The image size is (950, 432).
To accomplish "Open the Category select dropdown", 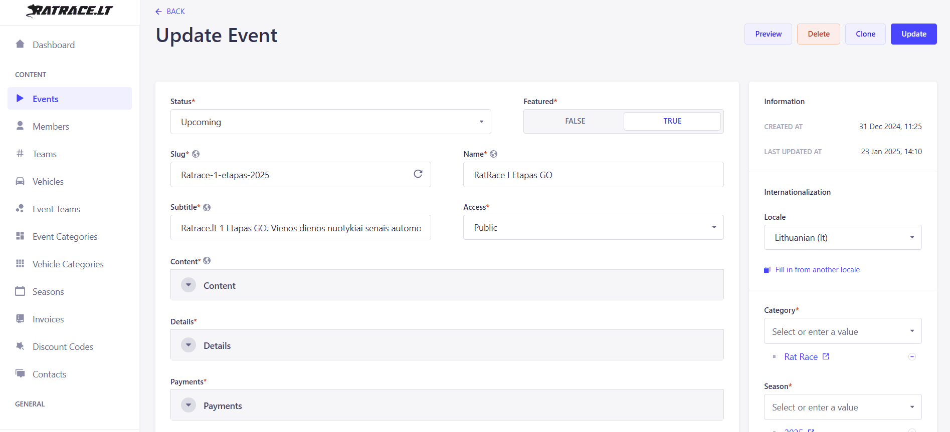I will 843,331.
